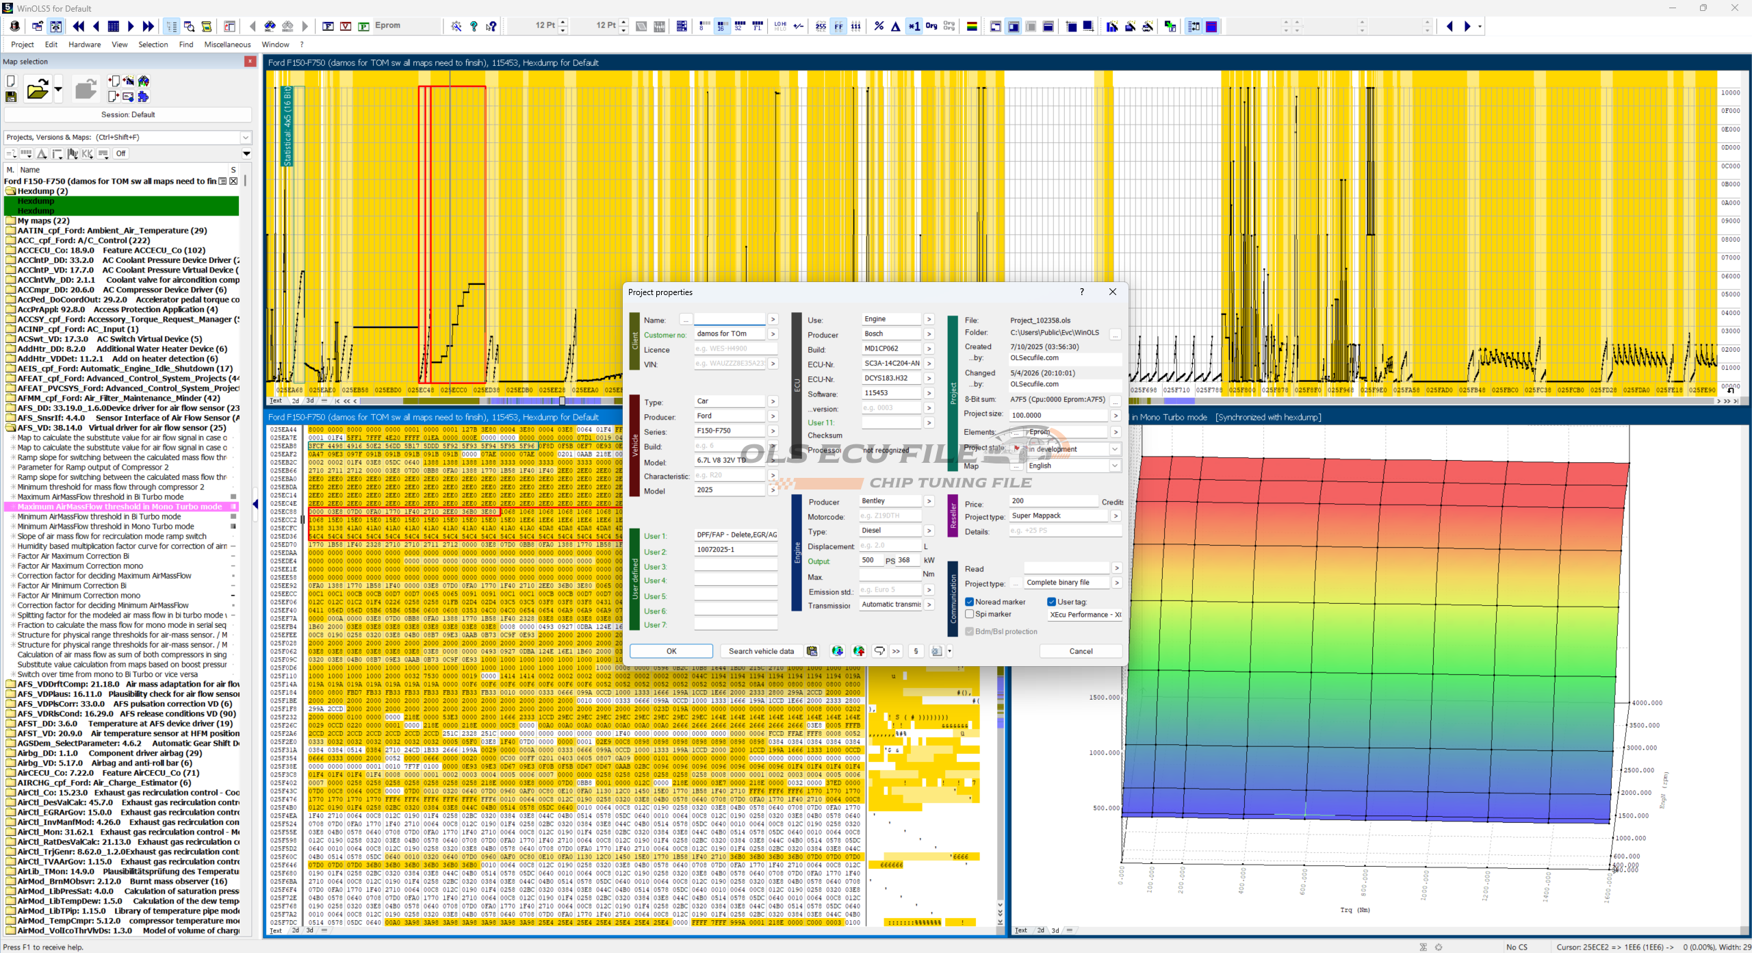The width and height of the screenshot is (1752, 953).
Task: Click the Org original values icon
Action: (x=931, y=26)
